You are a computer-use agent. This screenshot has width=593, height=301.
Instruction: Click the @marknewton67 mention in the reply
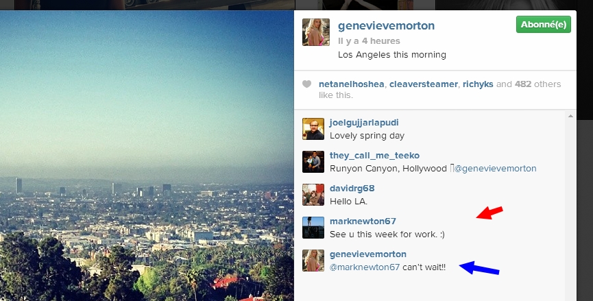pos(365,267)
